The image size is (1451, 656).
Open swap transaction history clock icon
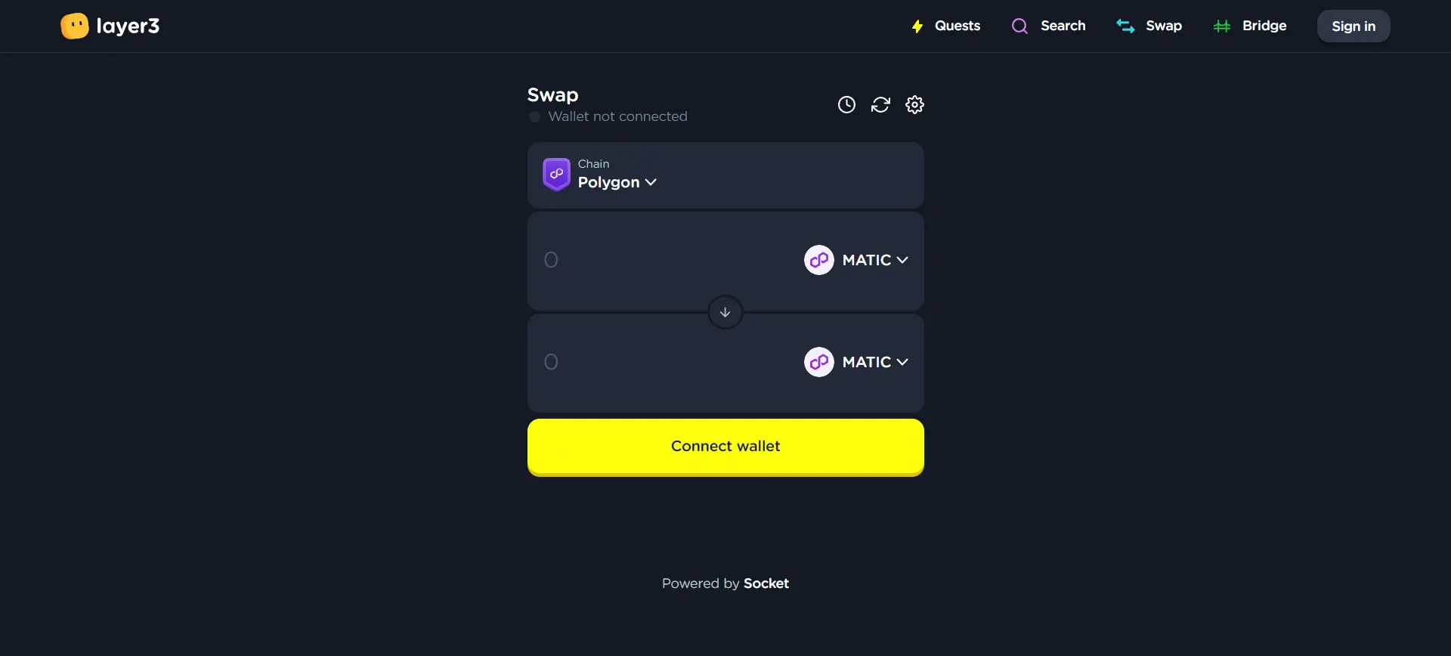pos(846,105)
